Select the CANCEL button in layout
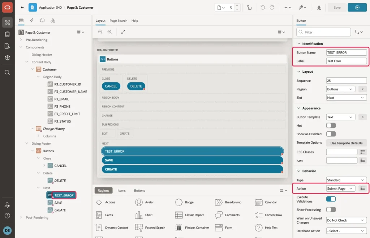 pos(111,86)
